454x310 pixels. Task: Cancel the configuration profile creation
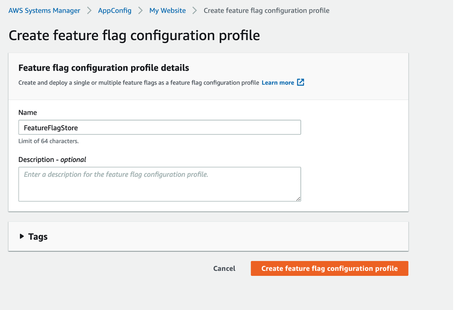(x=224, y=268)
